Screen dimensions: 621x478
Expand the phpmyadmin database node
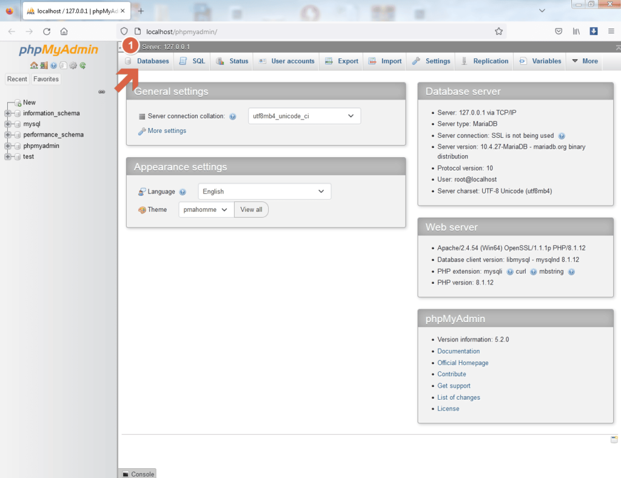pos(7,146)
